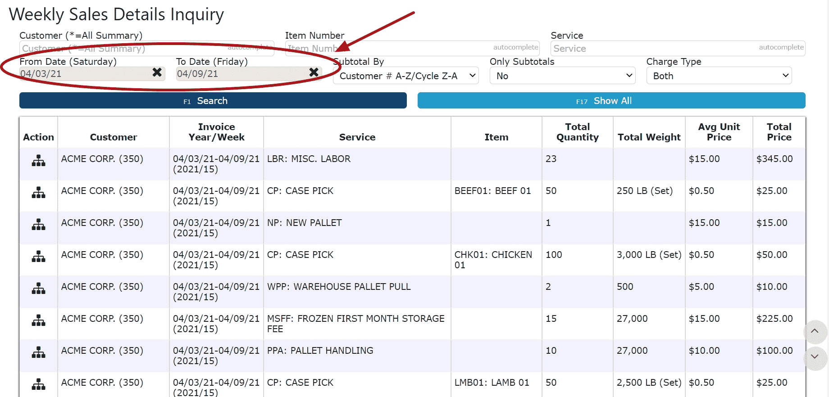This screenshot has width=829, height=397.
Task: Open action icon for BEEF01 case pick row
Action: [x=38, y=193]
